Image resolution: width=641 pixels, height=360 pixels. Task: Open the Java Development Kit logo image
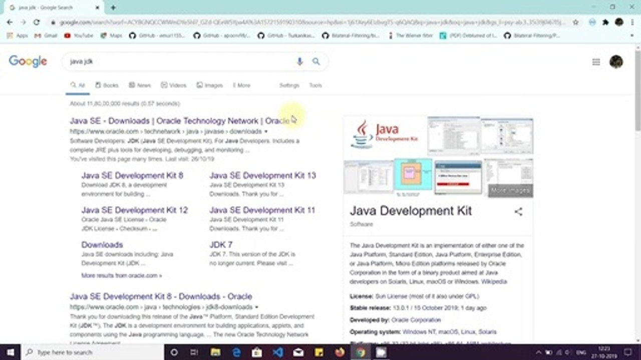click(385, 135)
